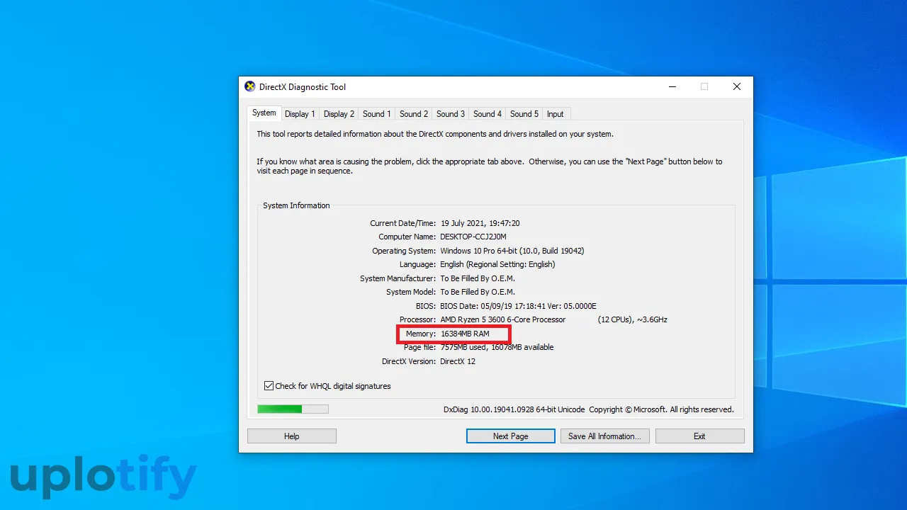View the Sound 5 tab
The width and height of the screenshot is (907, 510).
(524, 114)
